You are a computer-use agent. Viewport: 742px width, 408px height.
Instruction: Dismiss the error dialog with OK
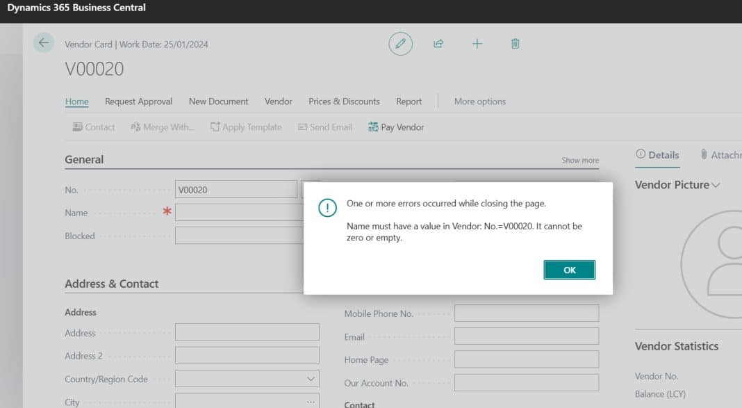click(569, 270)
